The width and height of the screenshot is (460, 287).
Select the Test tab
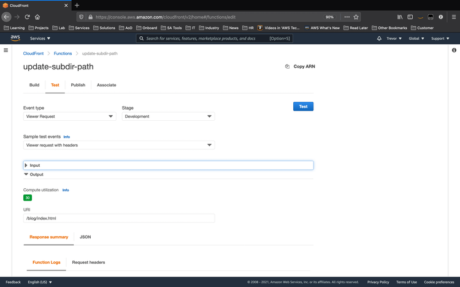click(x=55, y=85)
